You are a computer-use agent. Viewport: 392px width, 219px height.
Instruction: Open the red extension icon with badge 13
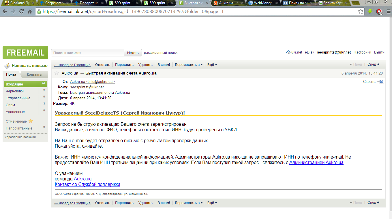click(x=380, y=12)
